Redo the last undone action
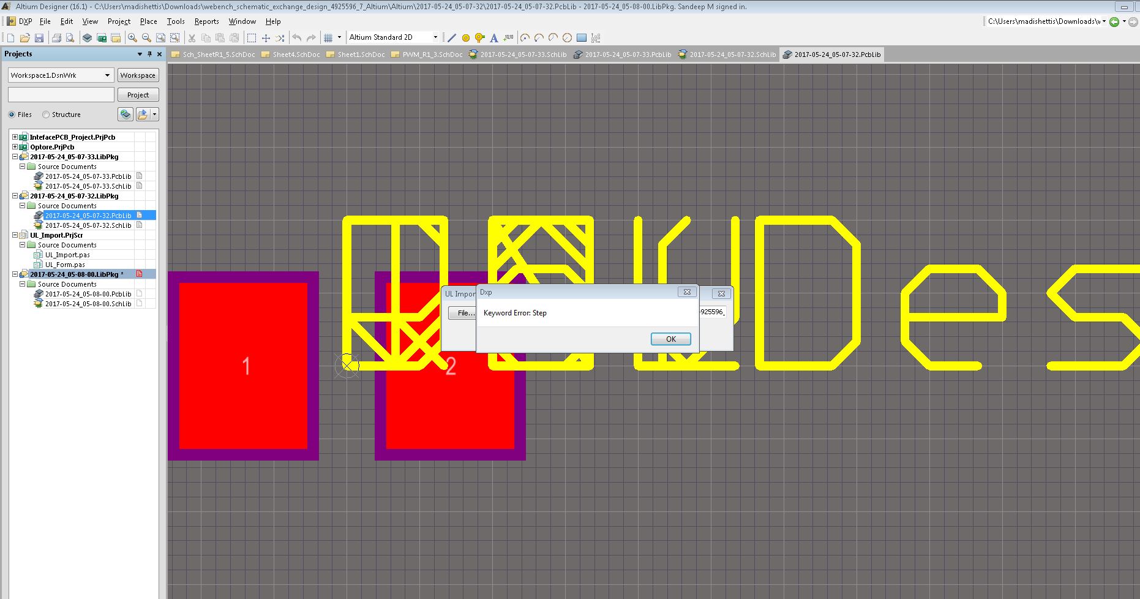Viewport: 1140px width, 599px height. click(x=311, y=38)
